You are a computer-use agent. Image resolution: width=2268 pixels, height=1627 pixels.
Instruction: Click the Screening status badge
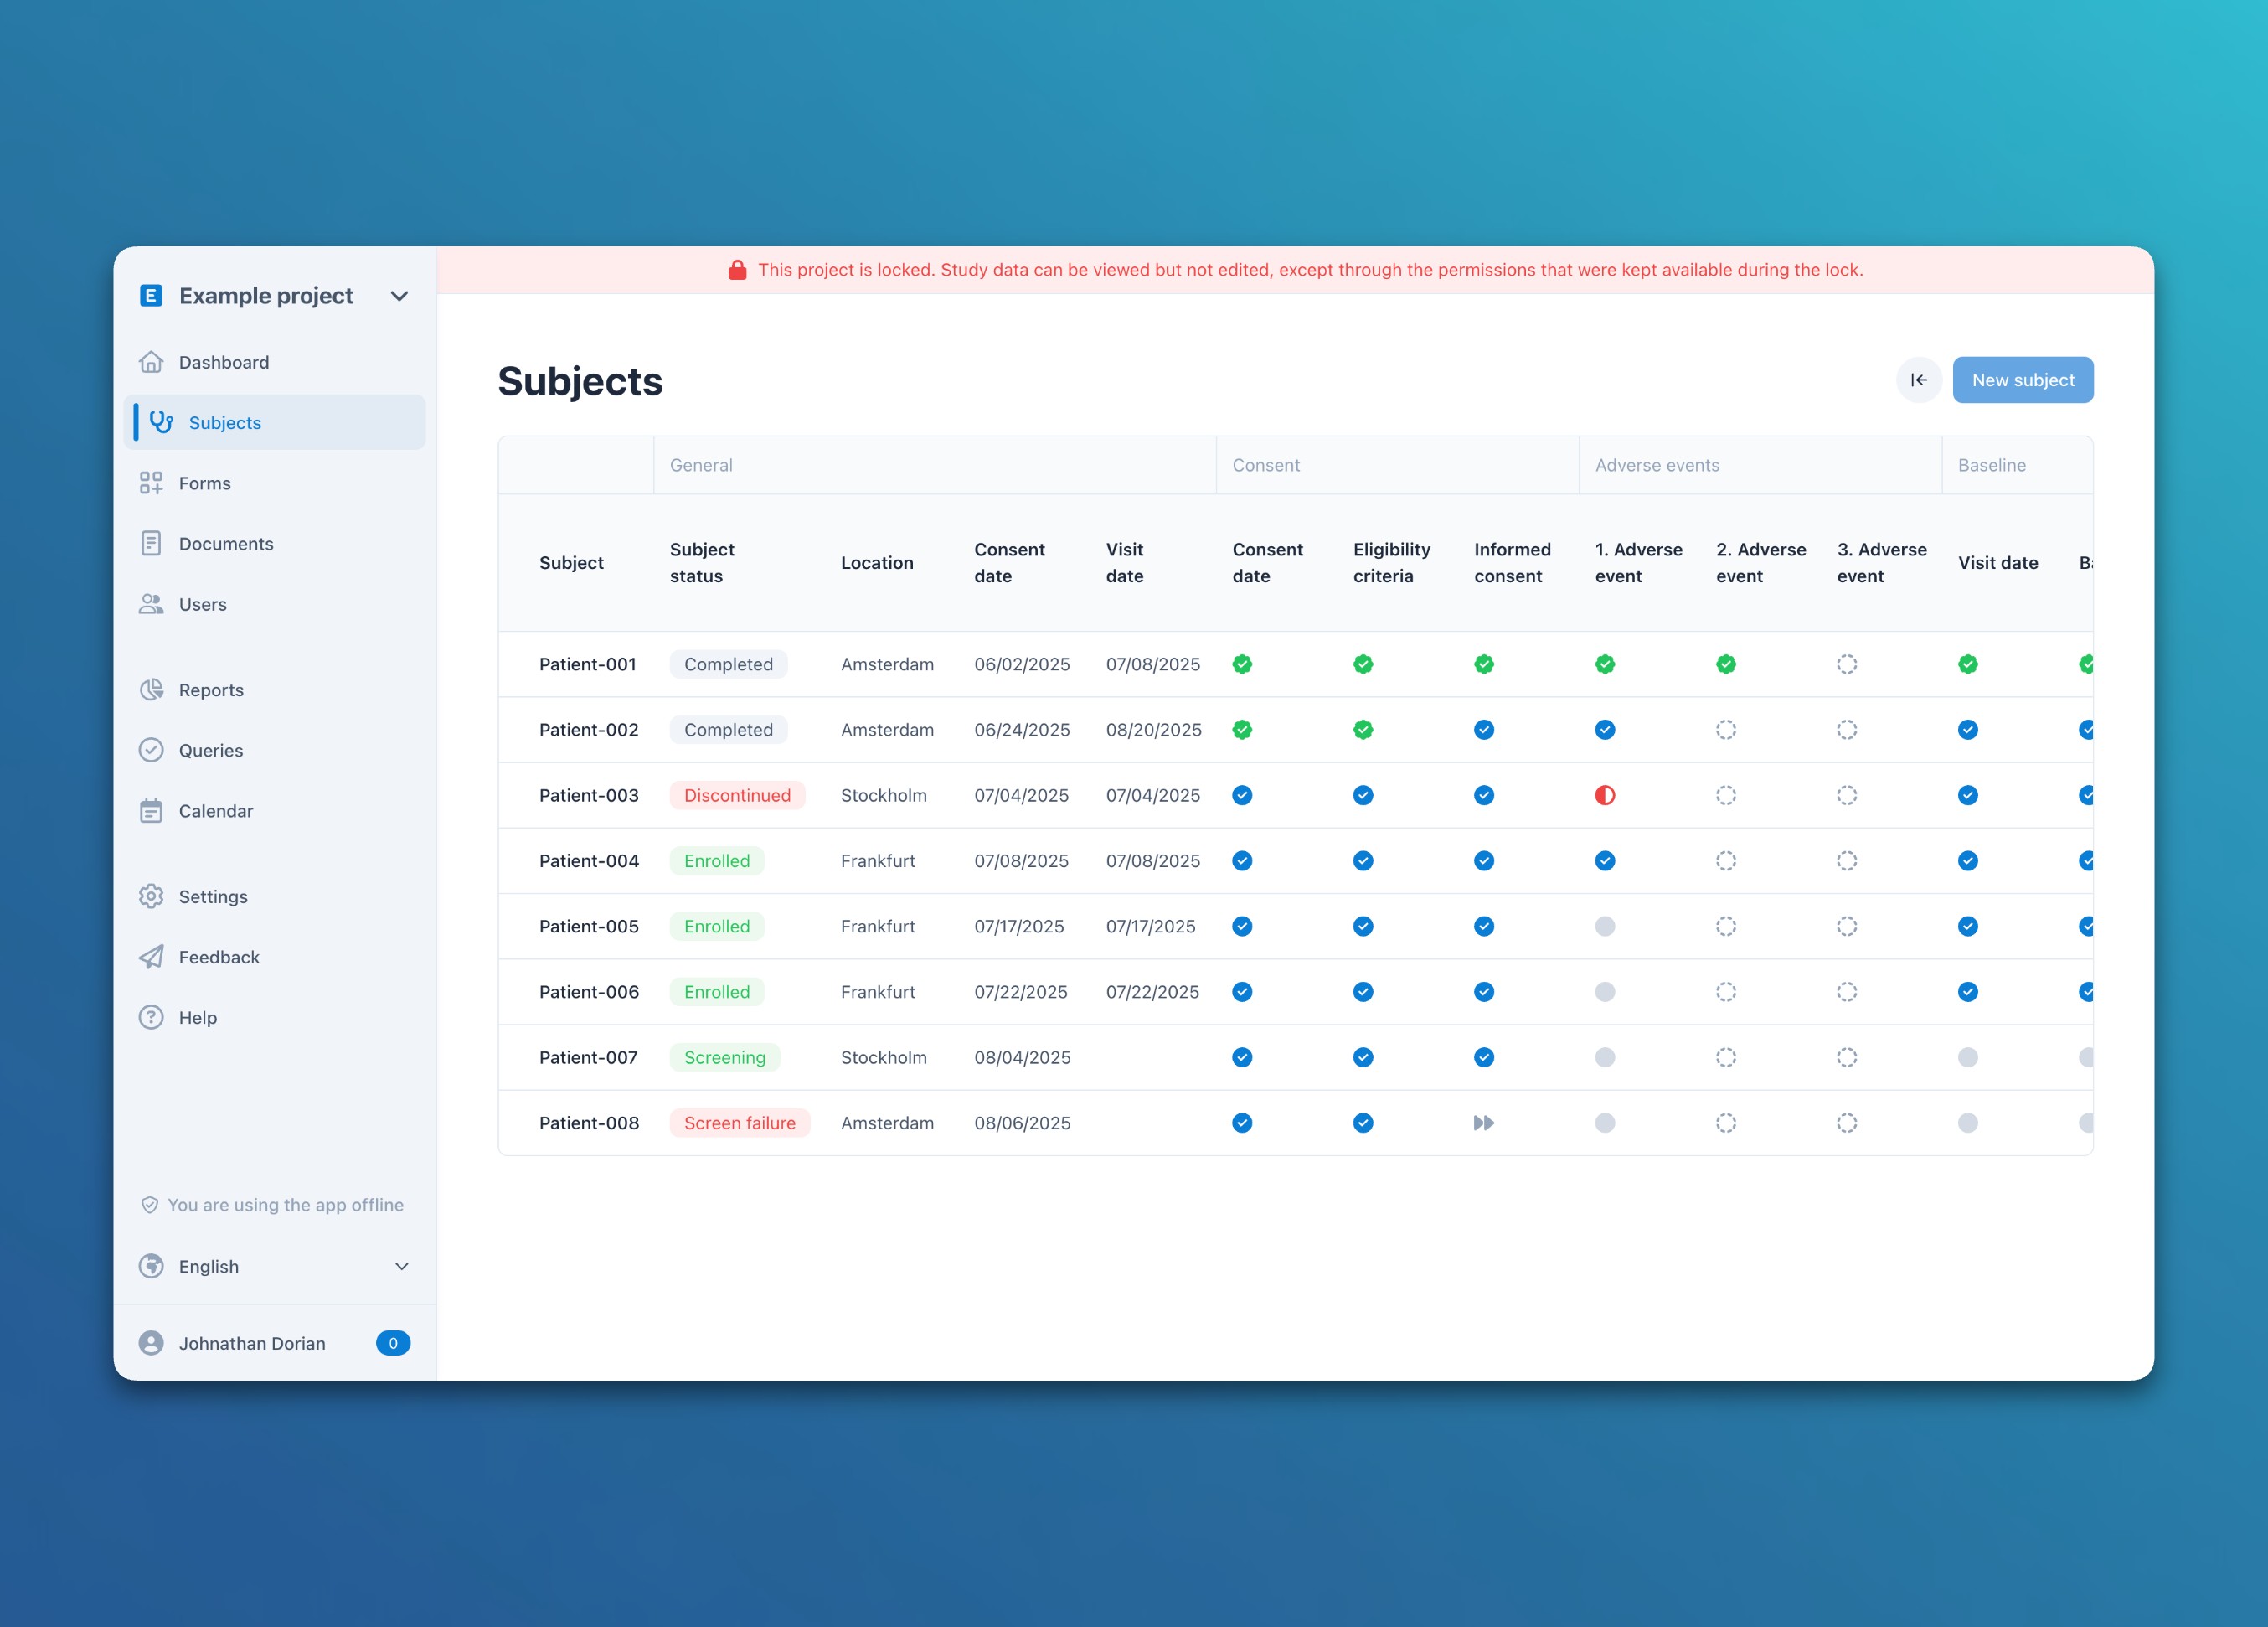click(x=724, y=1057)
